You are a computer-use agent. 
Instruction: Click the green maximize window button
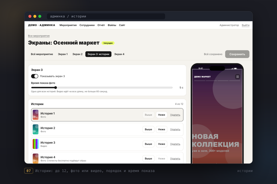point(40,16)
